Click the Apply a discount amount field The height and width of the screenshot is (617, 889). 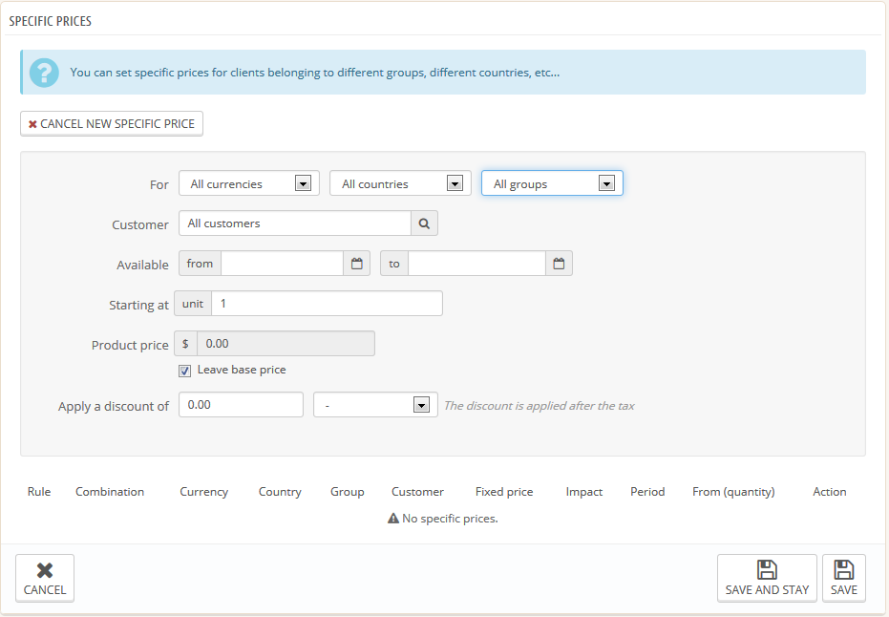(241, 405)
